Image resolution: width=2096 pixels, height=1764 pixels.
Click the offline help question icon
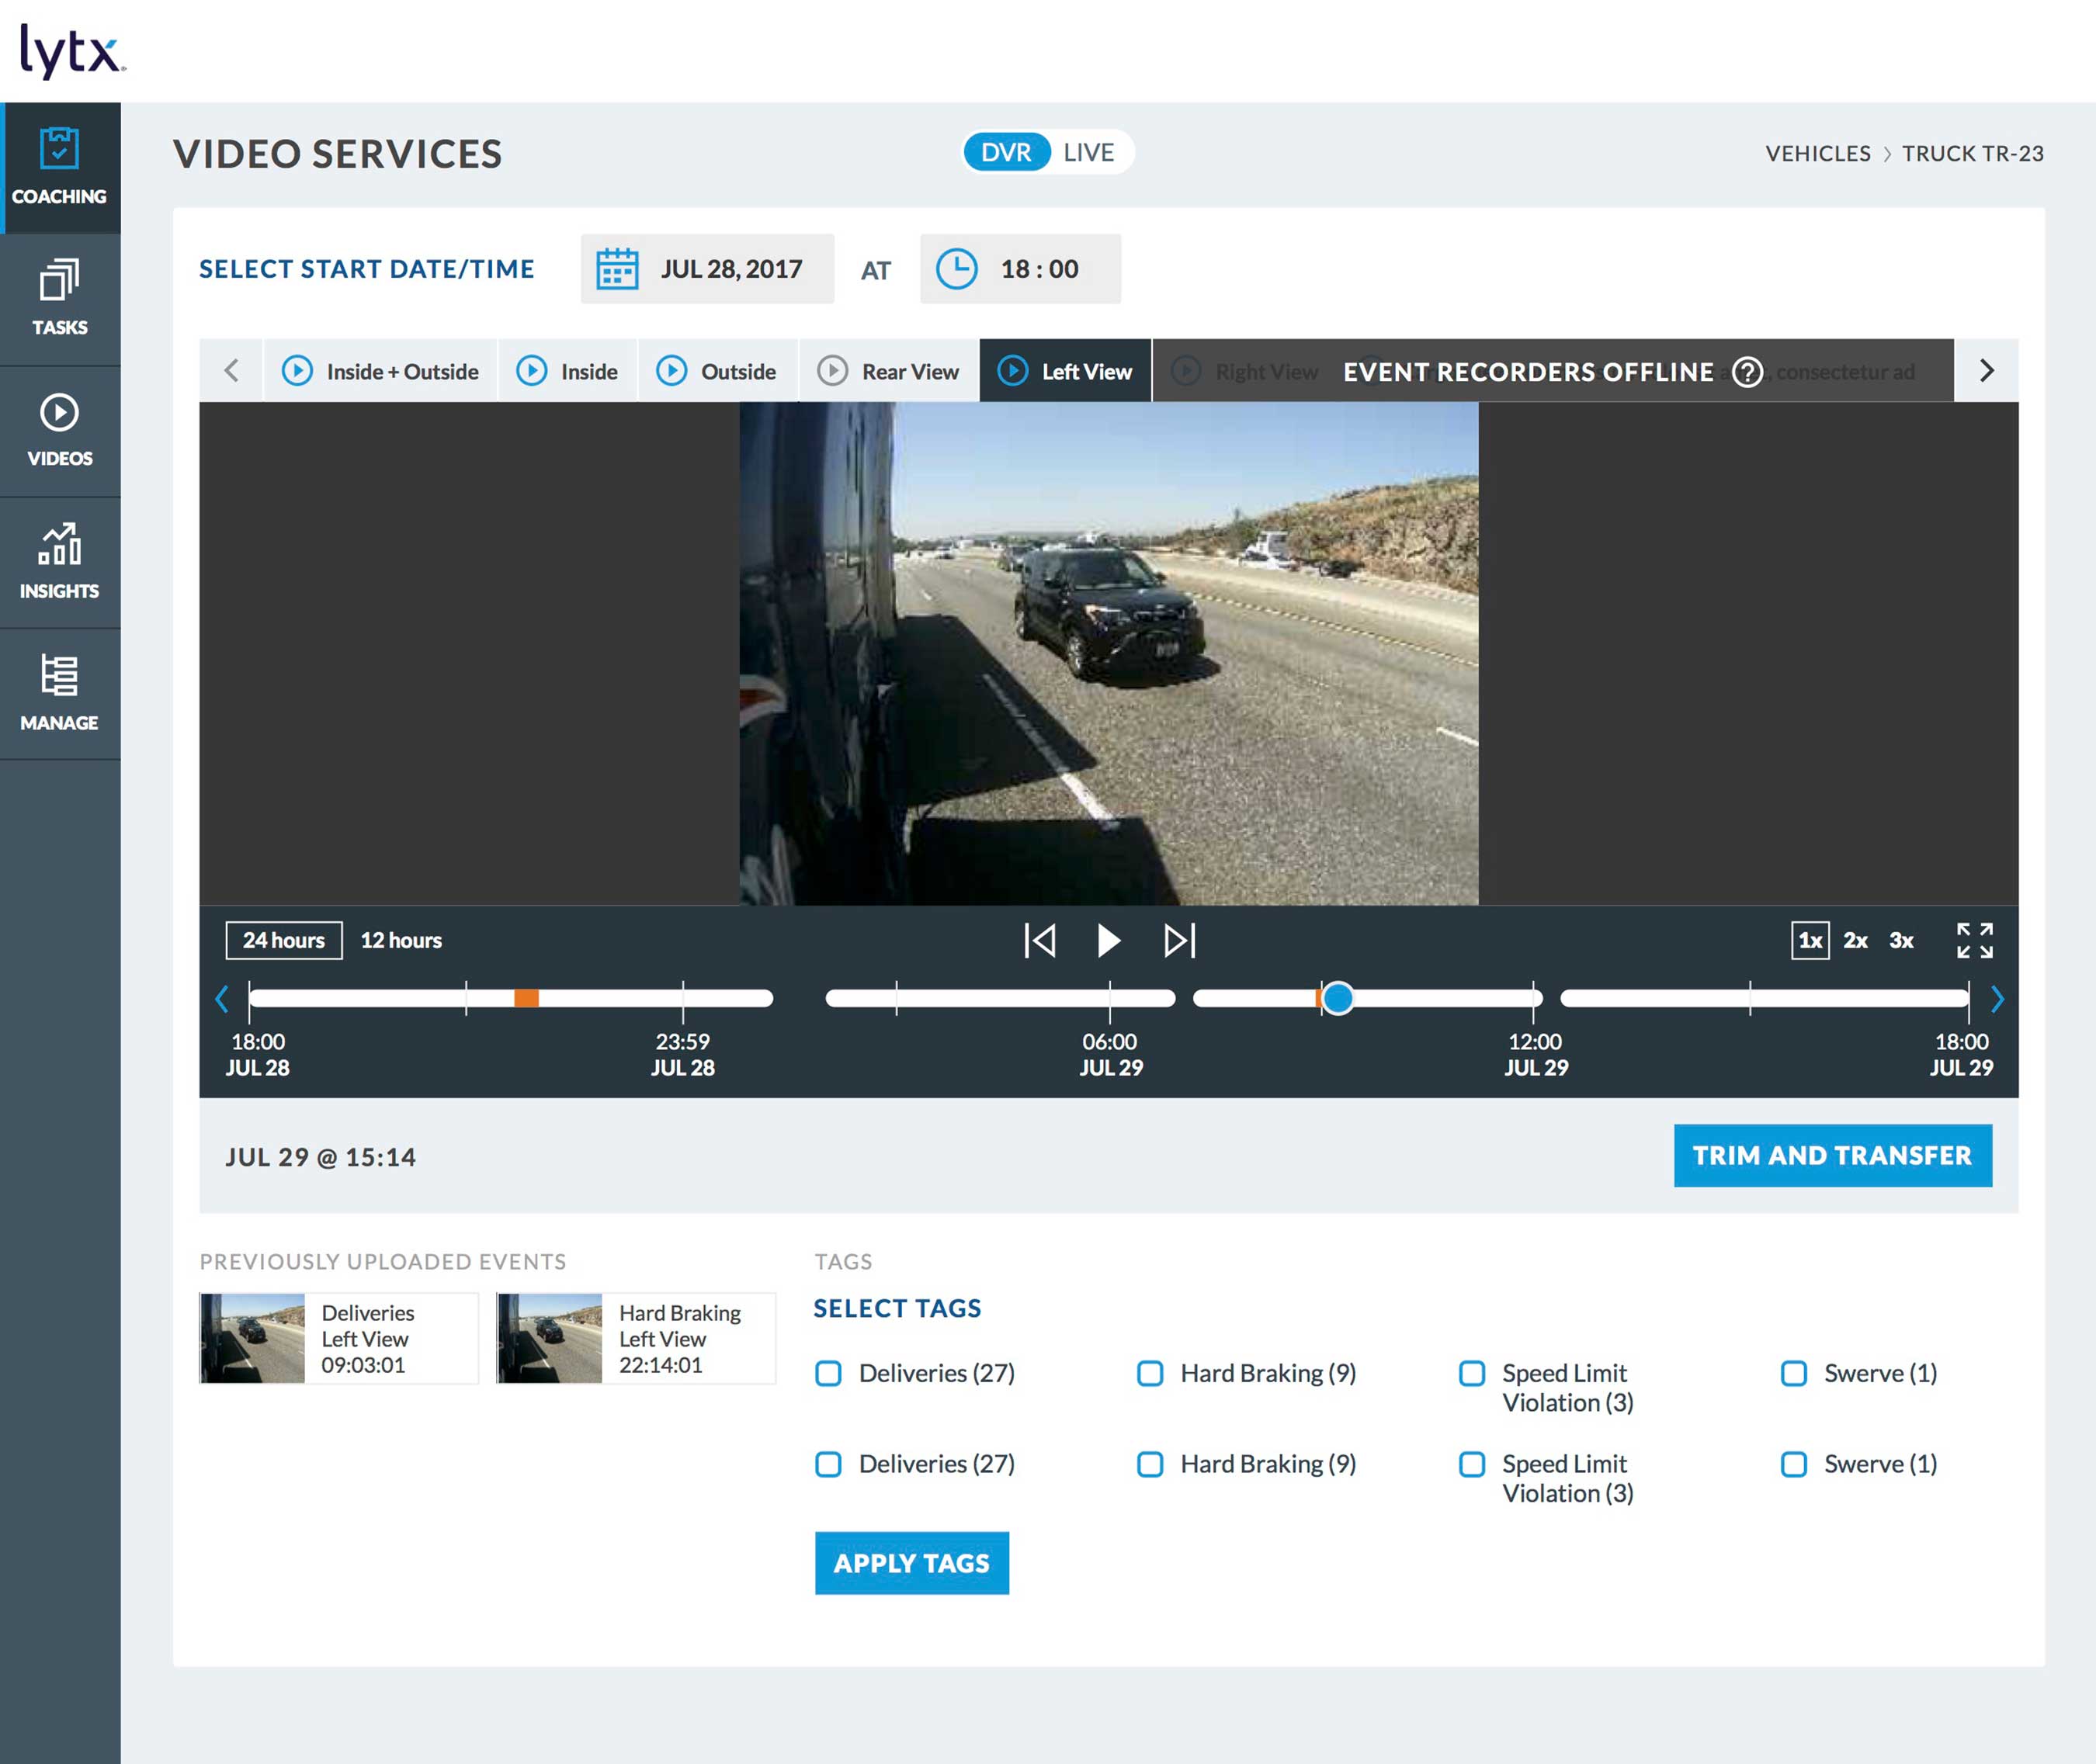(x=1747, y=372)
